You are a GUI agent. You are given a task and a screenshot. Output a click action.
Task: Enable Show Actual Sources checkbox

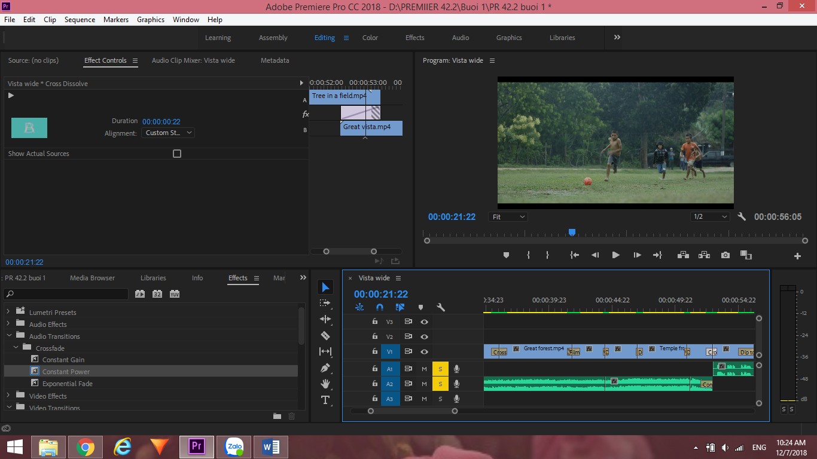coord(177,154)
